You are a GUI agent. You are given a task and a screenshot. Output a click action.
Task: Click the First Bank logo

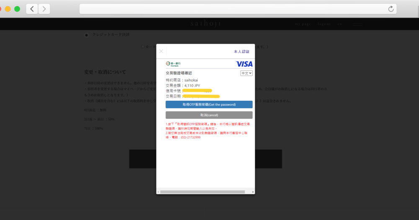pos(173,64)
